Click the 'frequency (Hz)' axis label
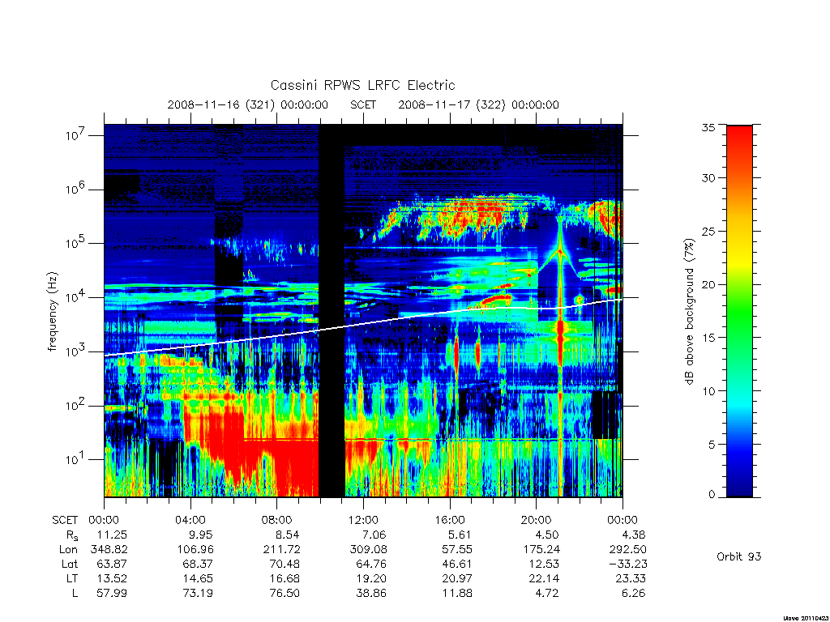This screenshot has width=830, height=622. point(52,312)
